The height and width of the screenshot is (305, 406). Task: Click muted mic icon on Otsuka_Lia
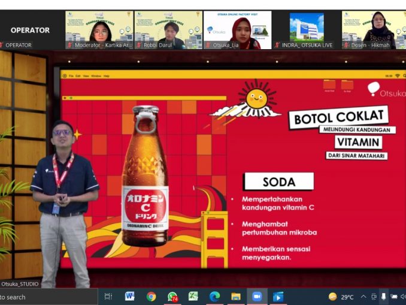coord(208,45)
